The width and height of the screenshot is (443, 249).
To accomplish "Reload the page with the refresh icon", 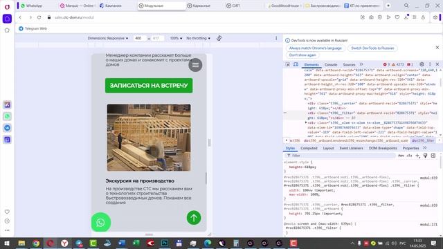I will 39,17.
